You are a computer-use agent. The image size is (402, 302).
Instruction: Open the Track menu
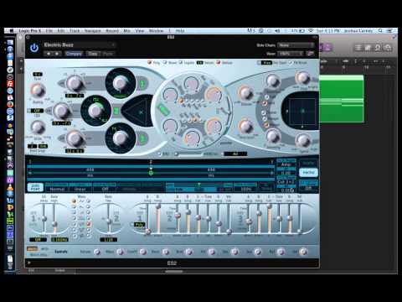(x=75, y=31)
